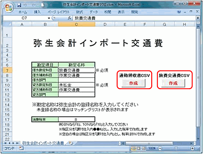Expand the Name Box dropdown
203x154 pixels.
[49, 18]
